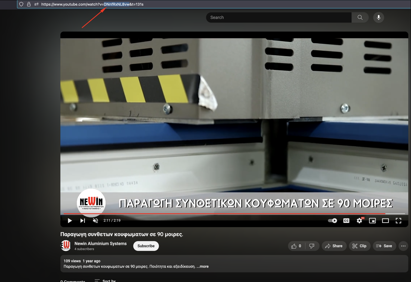
Task: Open video settings gear
Action: coord(360,221)
